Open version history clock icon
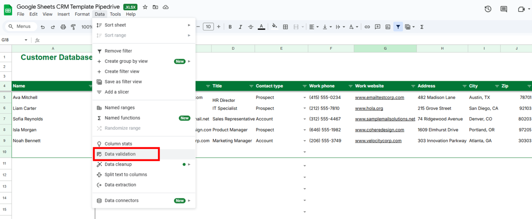Screen dimensions: 532x219 [488, 9]
